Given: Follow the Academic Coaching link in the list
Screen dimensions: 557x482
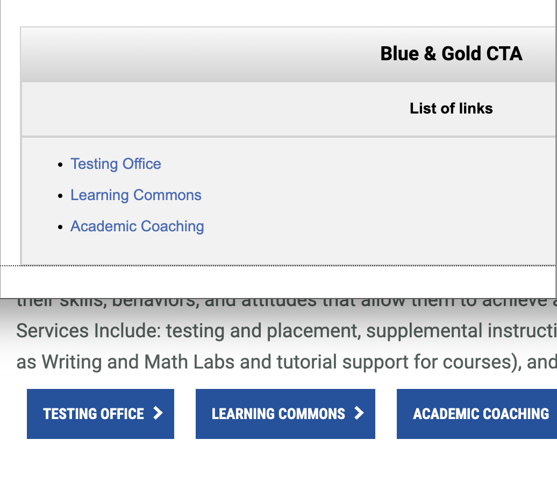Looking at the screenshot, I should (x=137, y=226).
